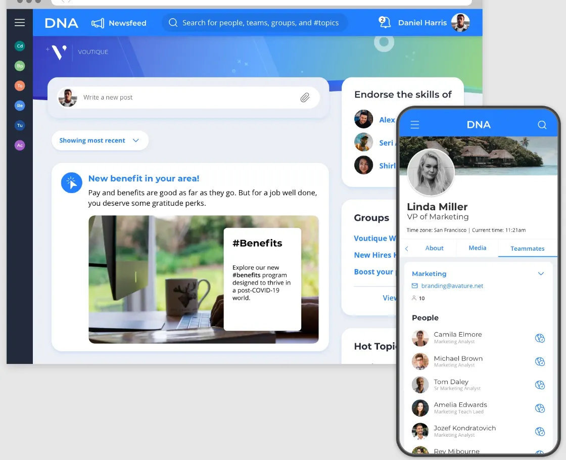Tap the mobile search icon
The image size is (566, 460).
tap(542, 125)
